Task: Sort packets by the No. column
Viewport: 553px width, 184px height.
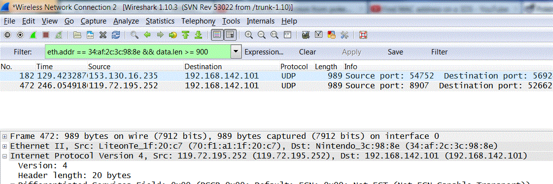Action: pos(18,66)
